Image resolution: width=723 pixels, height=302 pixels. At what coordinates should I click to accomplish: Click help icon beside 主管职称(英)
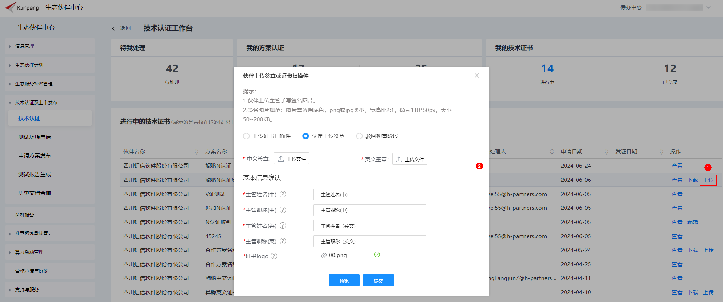[283, 241]
